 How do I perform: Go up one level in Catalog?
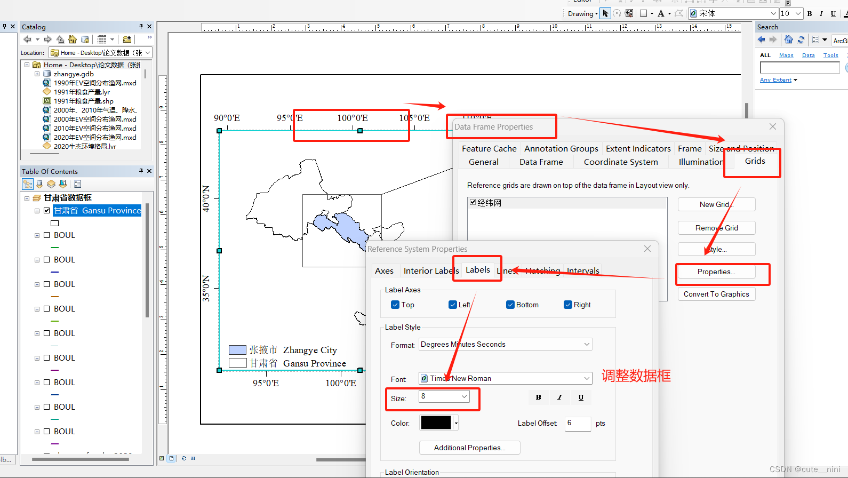coord(60,39)
